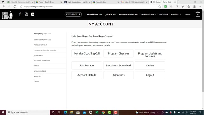This screenshot has width=204, height=115.
Task: Open the notification center icon
Action: click(200, 112)
